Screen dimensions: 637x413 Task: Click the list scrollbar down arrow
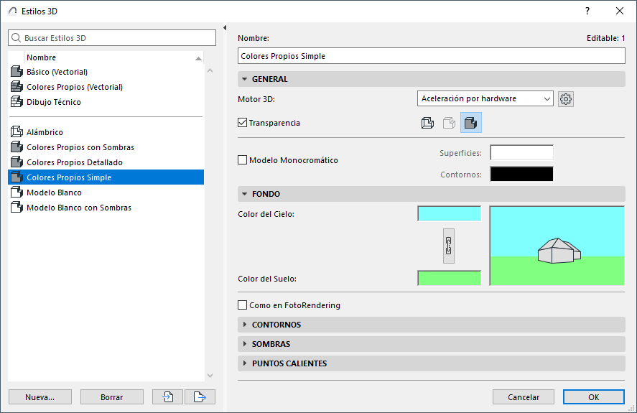[210, 375]
